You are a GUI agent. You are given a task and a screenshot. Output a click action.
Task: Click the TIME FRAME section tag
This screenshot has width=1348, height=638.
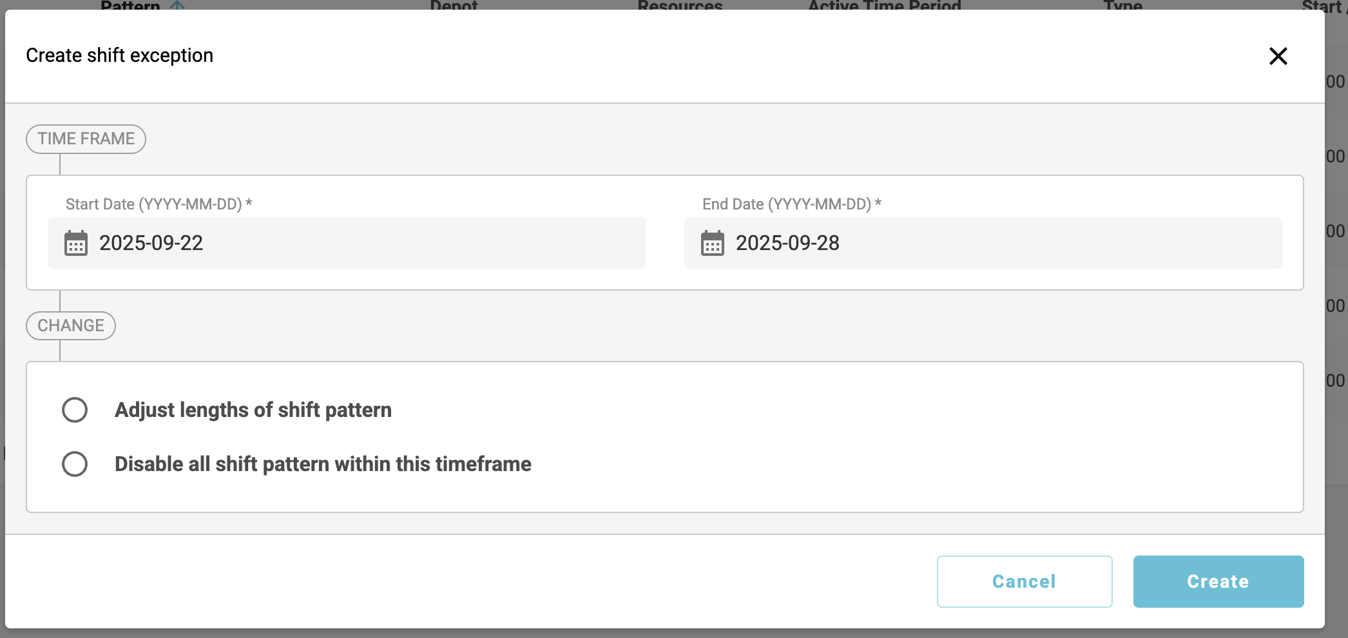pyautogui.click(x=86, y=139)
